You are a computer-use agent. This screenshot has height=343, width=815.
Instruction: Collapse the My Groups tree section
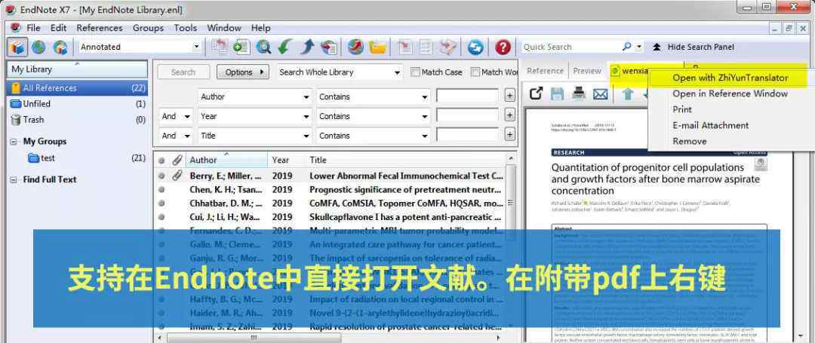[x=14, y=142]
